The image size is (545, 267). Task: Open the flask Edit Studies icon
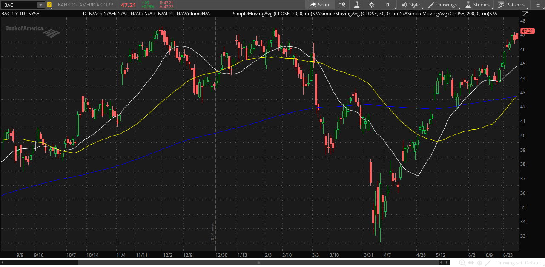(357, 5)
